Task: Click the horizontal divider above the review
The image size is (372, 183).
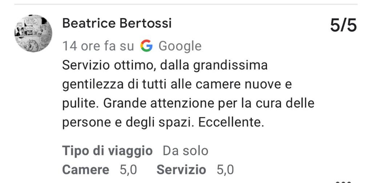Action: coord(186,4)
